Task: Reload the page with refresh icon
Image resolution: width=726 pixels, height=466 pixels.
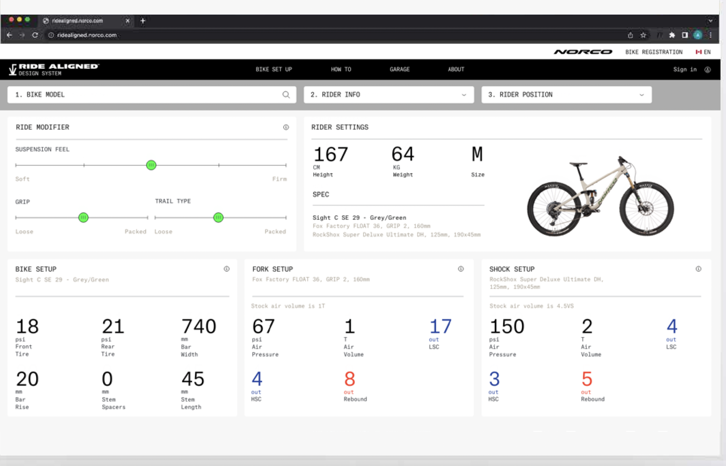Action: [x=35, y=35]
